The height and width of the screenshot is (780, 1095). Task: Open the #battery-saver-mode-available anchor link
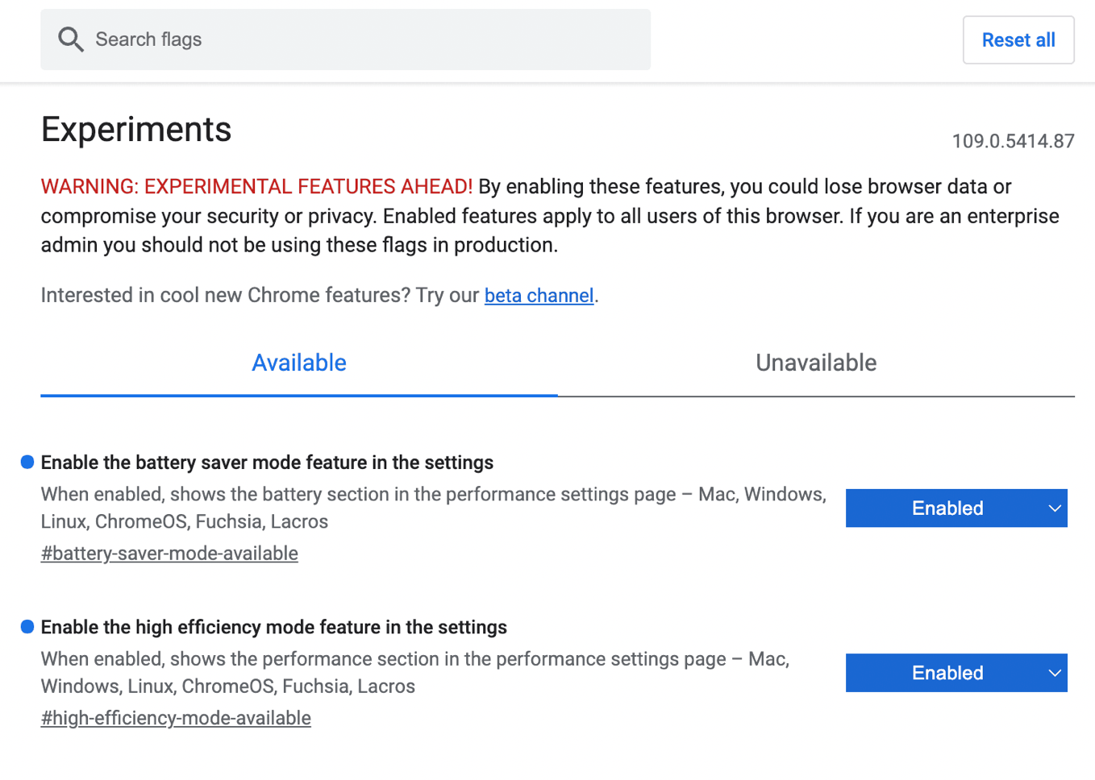click(x=169, y=554)
